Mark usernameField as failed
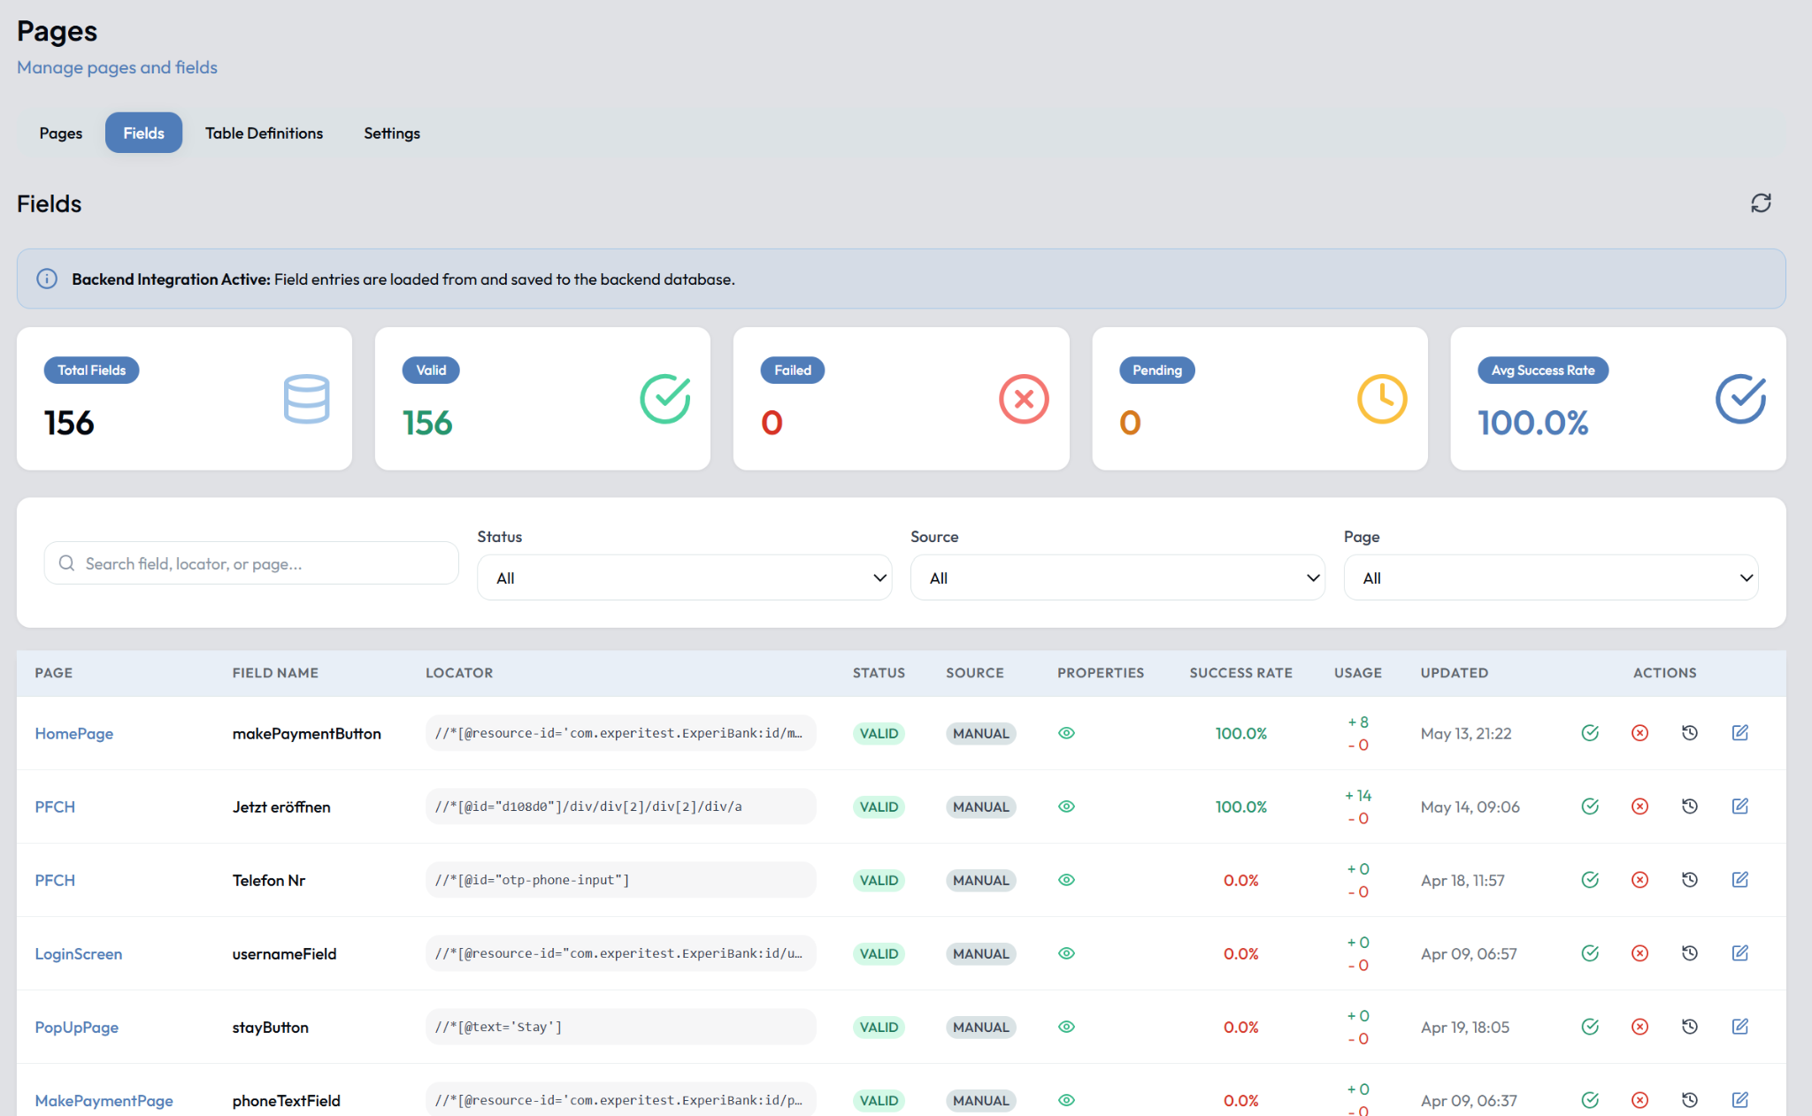The image size is (1812, 1116). [x=1639, y=953]
